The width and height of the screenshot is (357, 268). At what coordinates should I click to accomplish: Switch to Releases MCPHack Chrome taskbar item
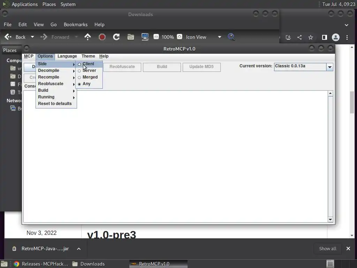point(41,264)
